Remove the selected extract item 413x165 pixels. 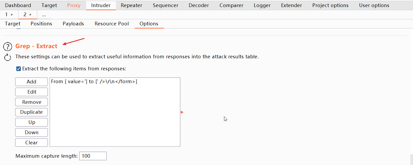[x=31, y=102]
